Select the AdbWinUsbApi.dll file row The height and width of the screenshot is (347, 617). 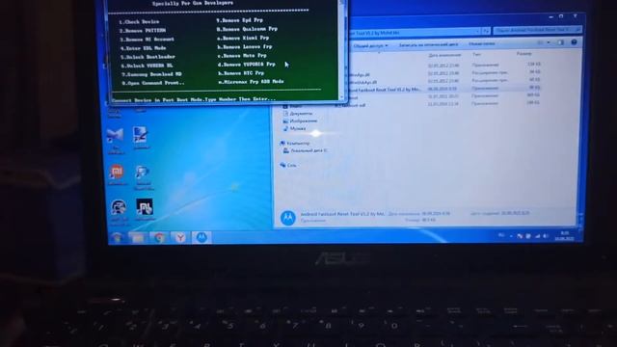click(443, 81)
